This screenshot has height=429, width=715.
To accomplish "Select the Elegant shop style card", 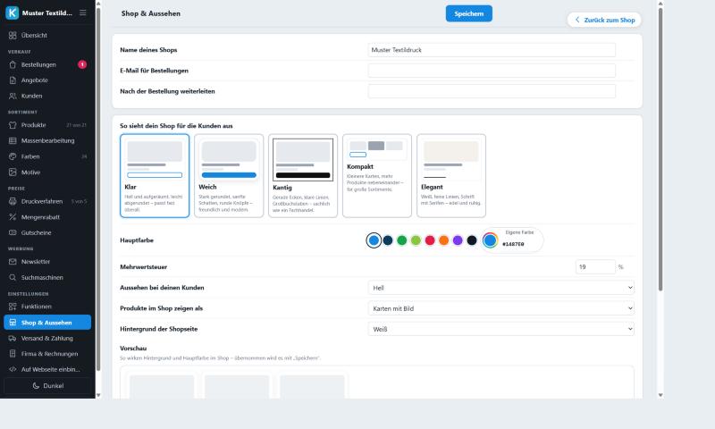I will tap(451, 175).
